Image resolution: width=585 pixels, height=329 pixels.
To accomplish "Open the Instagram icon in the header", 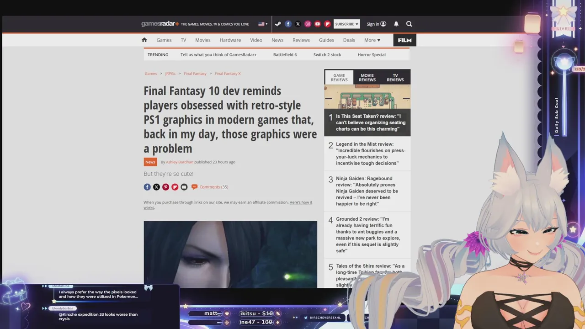I will click(x=308, y=24).
